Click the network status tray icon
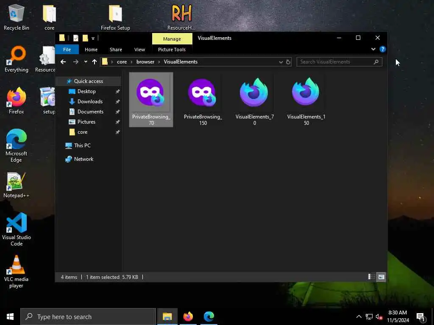Screen dimensions: 434x325 tap(369, 317)
